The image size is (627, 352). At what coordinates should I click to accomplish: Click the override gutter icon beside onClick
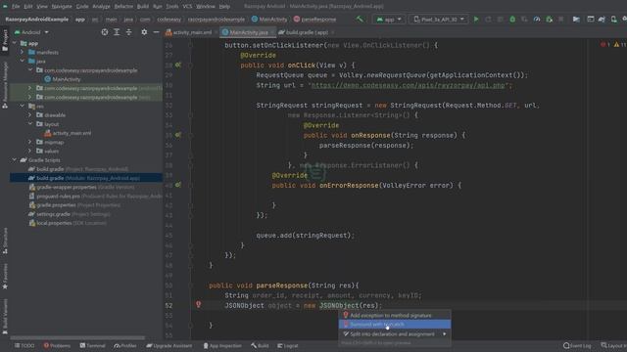178,65
